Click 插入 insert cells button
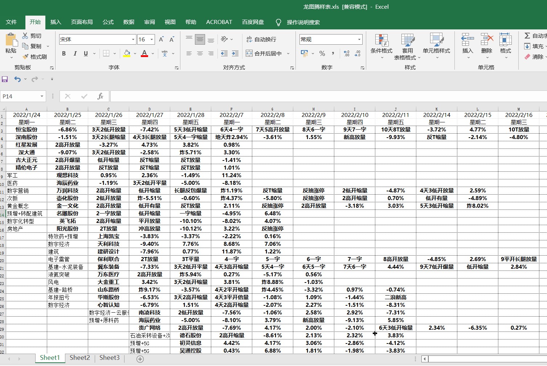547x366 pixels. (x=468, y=46)
